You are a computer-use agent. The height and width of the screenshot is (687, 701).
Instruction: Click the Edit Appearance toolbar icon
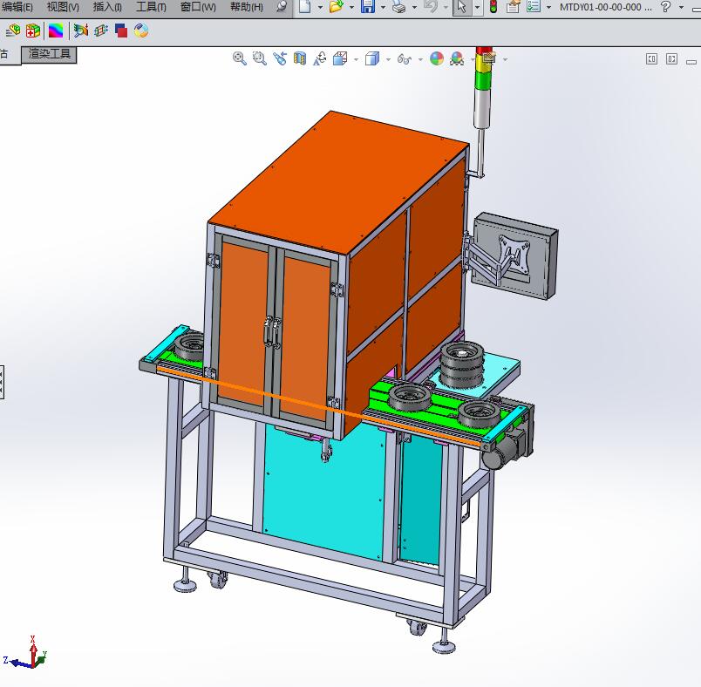[13, 31]
